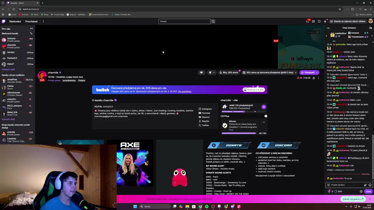The width and height of the screenshot is (374, 210).
Task: Expand the notification bell dropdown arrow
Action: tap(214, 73)
